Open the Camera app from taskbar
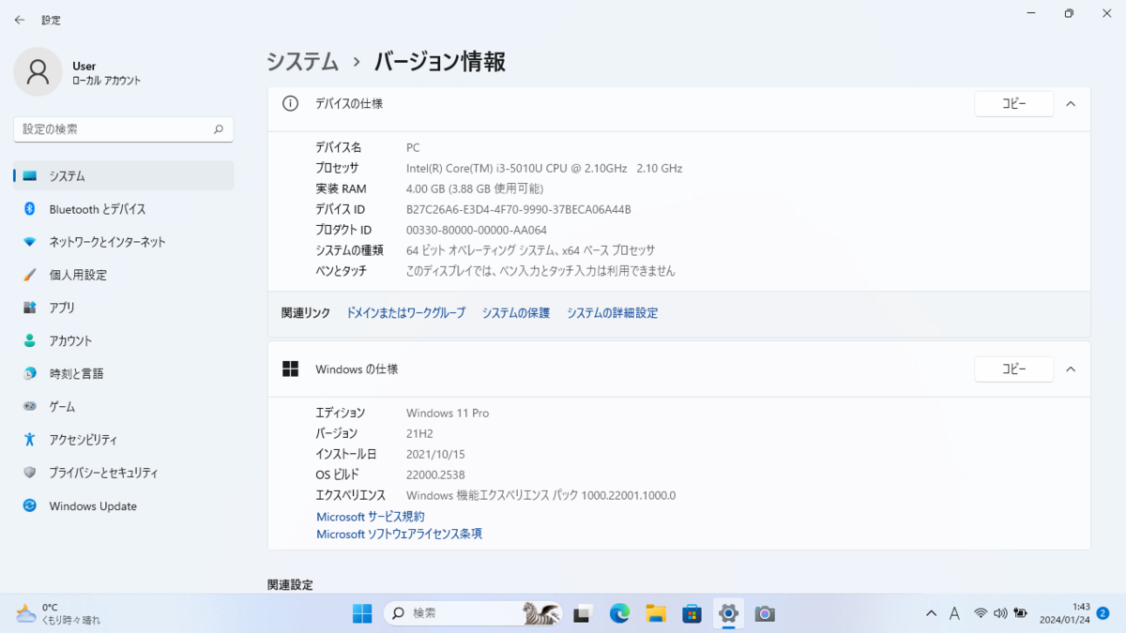Image resolution: width=1126 pixels, height=633 pixels. [765, 613]
